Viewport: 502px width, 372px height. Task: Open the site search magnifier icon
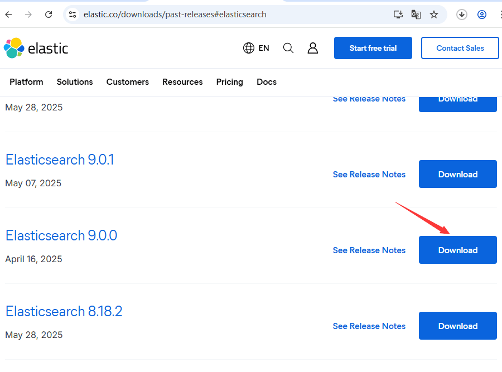(x=288, y=48)
